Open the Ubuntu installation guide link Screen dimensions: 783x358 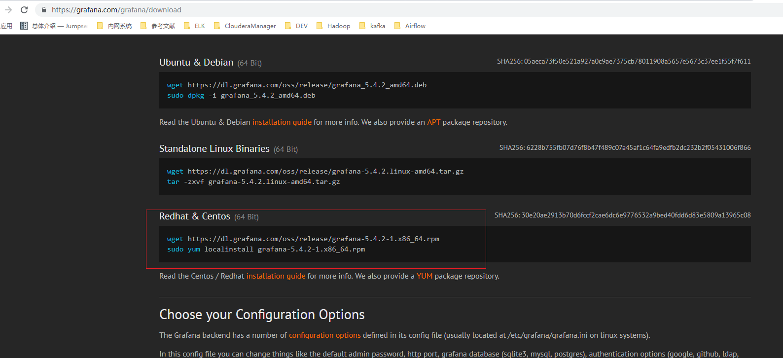pos(282,122)
